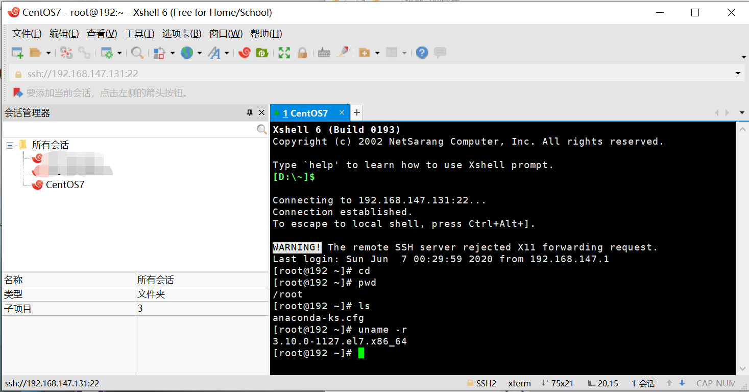This screenshot has width=749, height=392.
Task: Launch Xftp via green toolbar icon
Action: point(262,53)
